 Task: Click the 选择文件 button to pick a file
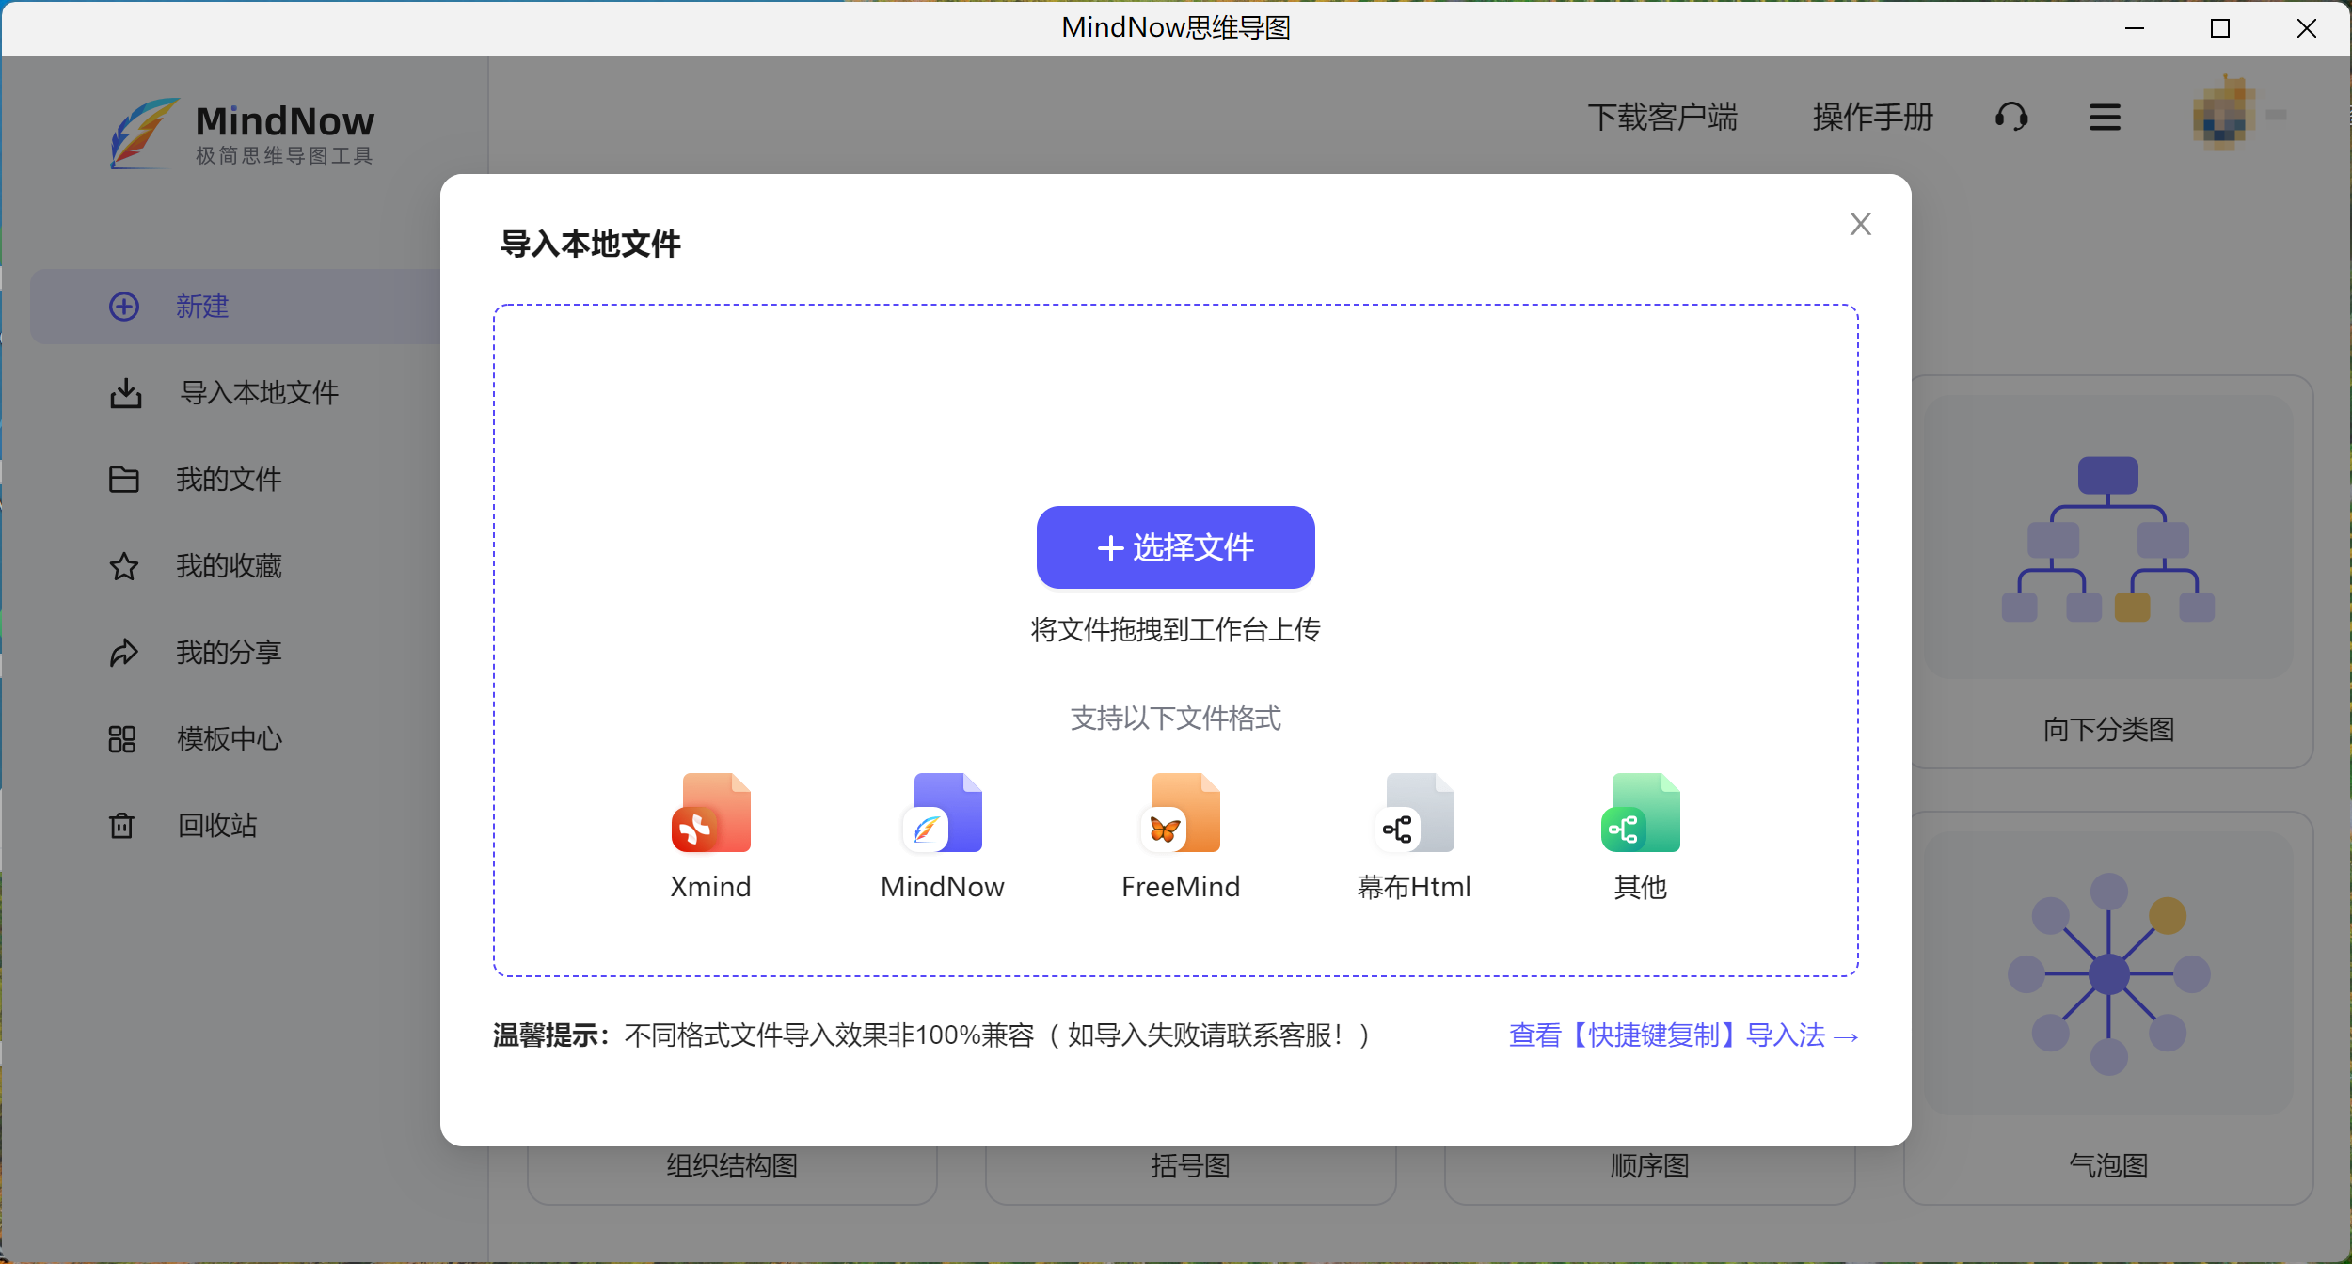(x=1175, y=546)
